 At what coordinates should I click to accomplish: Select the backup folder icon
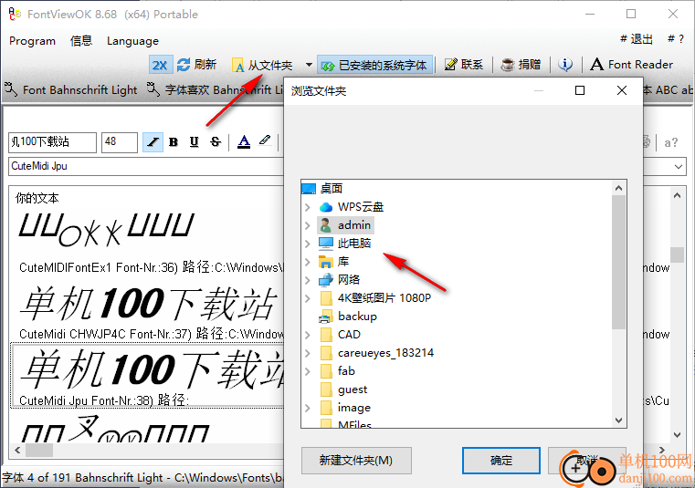tap(326, 317)
